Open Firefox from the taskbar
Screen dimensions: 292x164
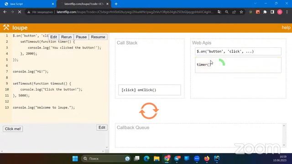point(207,159)
